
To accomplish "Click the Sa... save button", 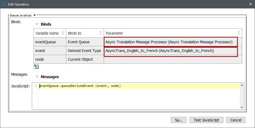I will click(179, 120).
